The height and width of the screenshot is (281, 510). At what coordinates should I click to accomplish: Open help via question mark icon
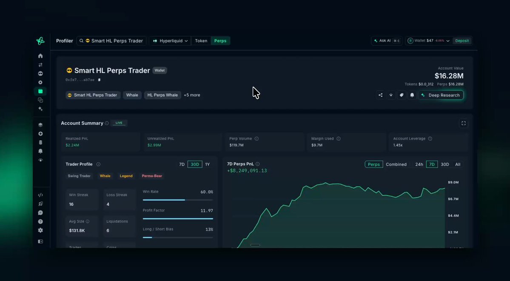(40, 221)
